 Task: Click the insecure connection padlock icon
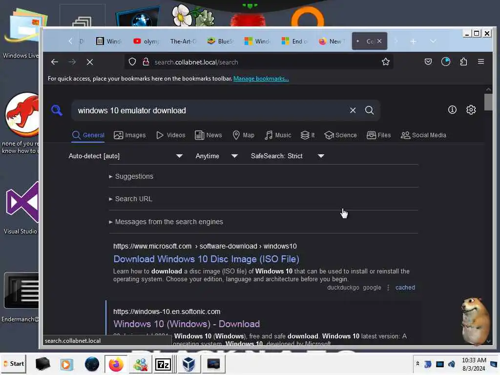tap(146, 62)
